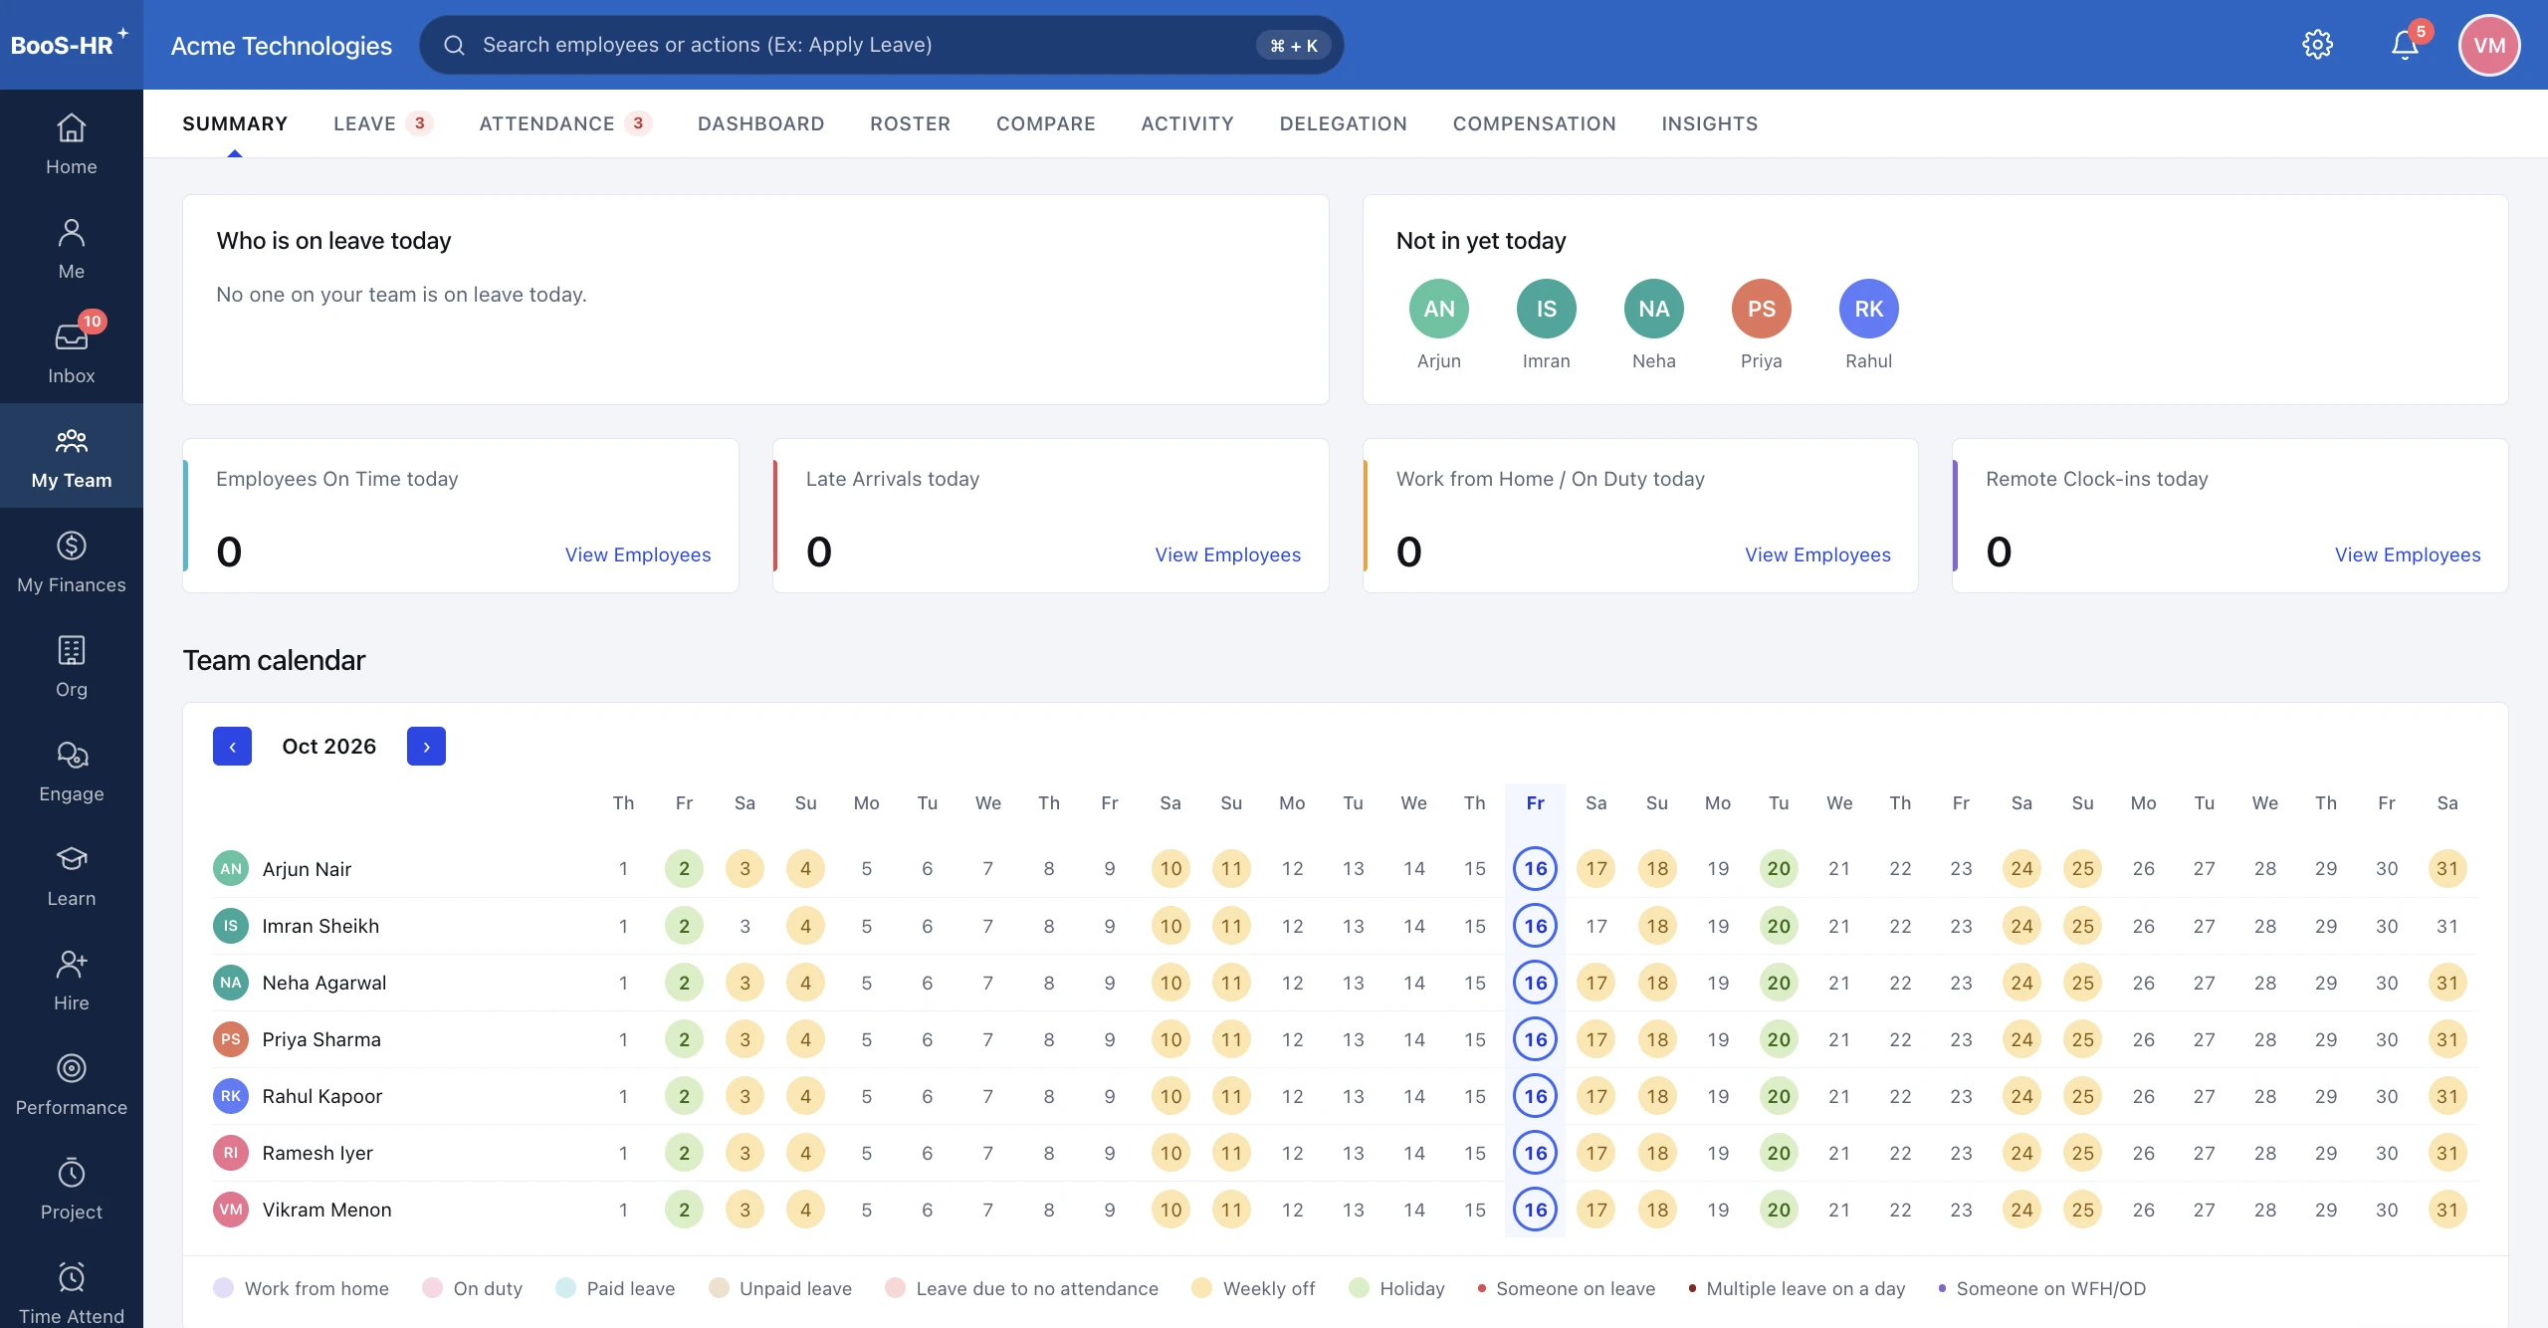This screenshot has height=1328, width=2548.
Task: Switch to the Roster tab
Action: click(910, 123)
